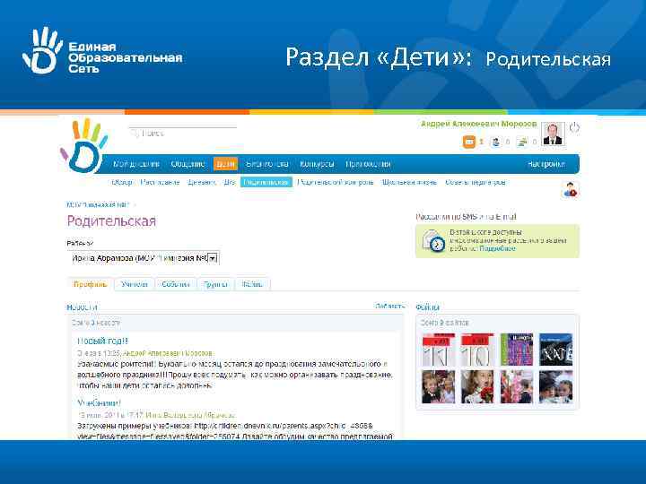Click author Андрей Алексеевич Морозов under news
Screen dimensions: 646x484
pyautogui.click(x=168, y=353)
